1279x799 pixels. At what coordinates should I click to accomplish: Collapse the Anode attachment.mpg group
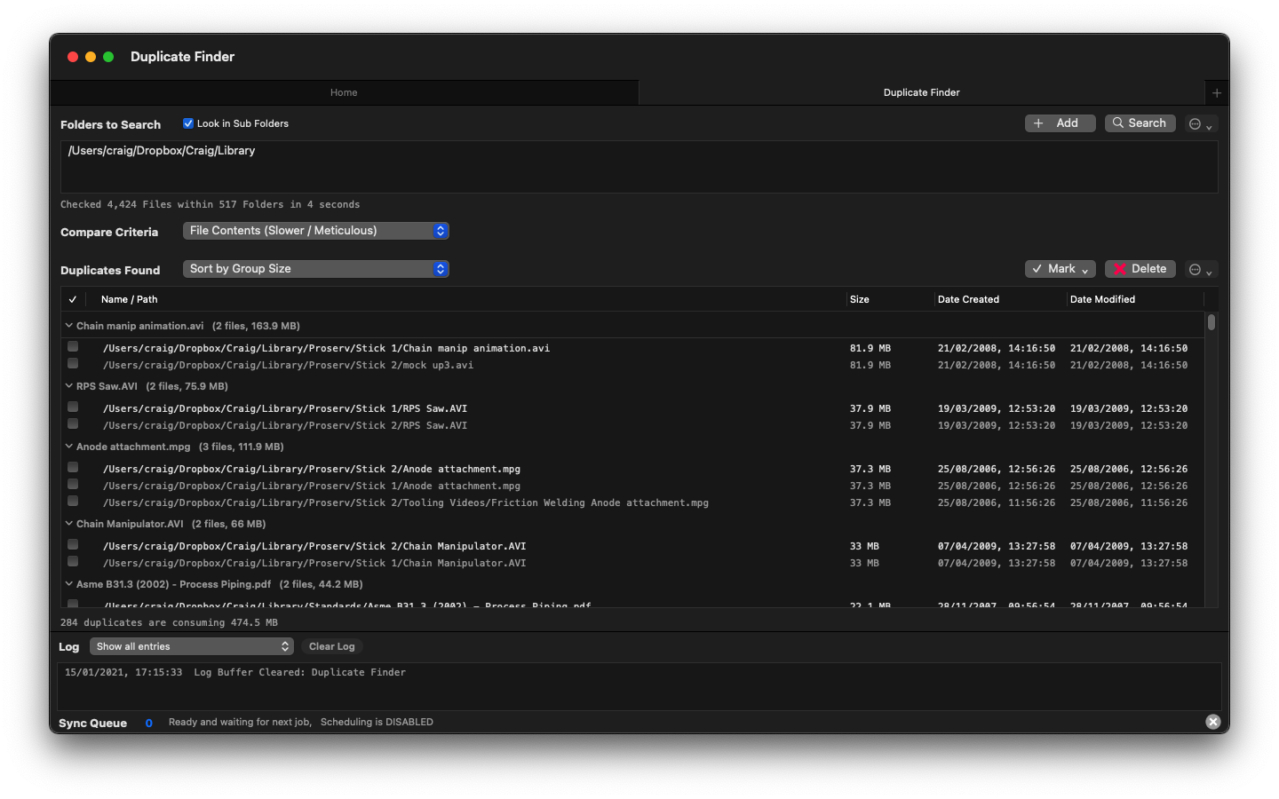pyautogui.click(x=69, y=447)
